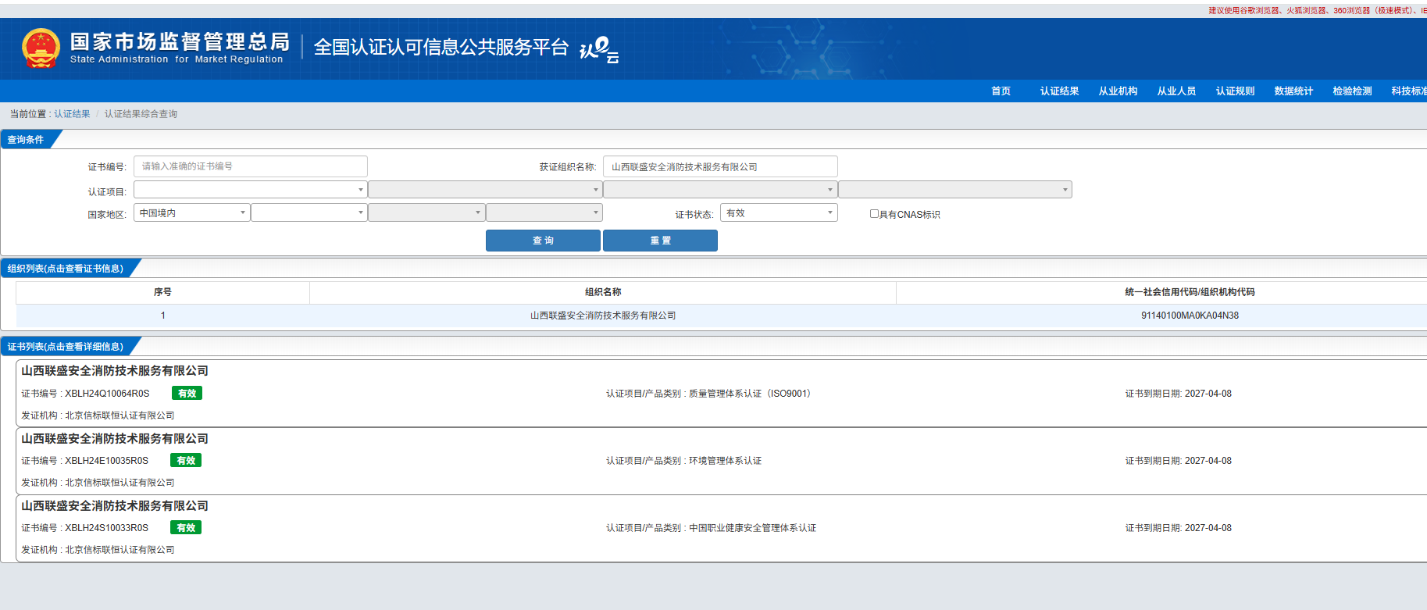Click 认证结果 breadcrumb link
Viewport: 1427px width, 610px height.
click(72, 114)
